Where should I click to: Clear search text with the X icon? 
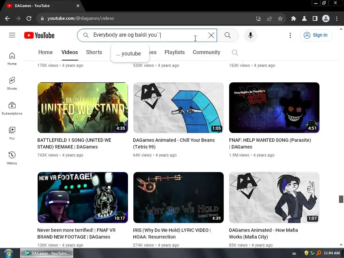coord(211,35)
